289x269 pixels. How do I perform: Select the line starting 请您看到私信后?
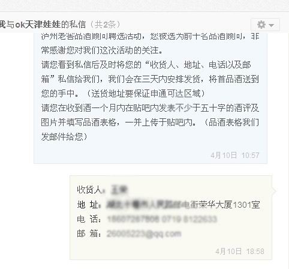point(146,65)
